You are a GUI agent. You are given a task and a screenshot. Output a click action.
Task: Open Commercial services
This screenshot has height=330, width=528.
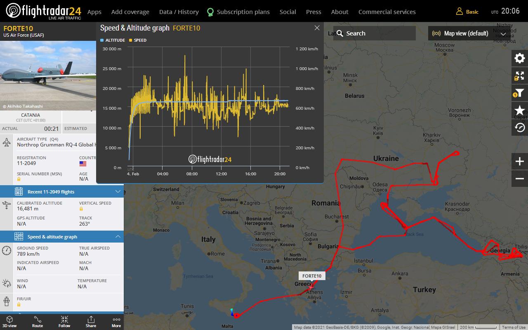click(387, 12)
